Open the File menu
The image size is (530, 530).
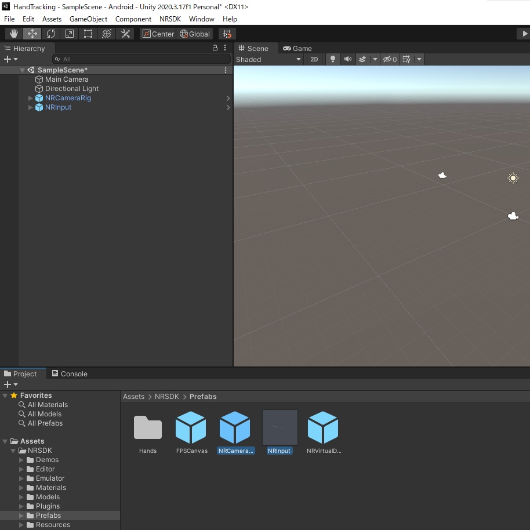coord(9,19)
